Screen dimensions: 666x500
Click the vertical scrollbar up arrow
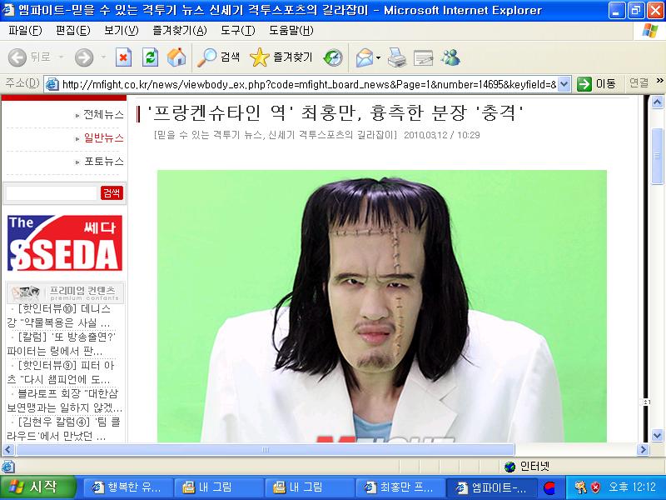[657, 102]
